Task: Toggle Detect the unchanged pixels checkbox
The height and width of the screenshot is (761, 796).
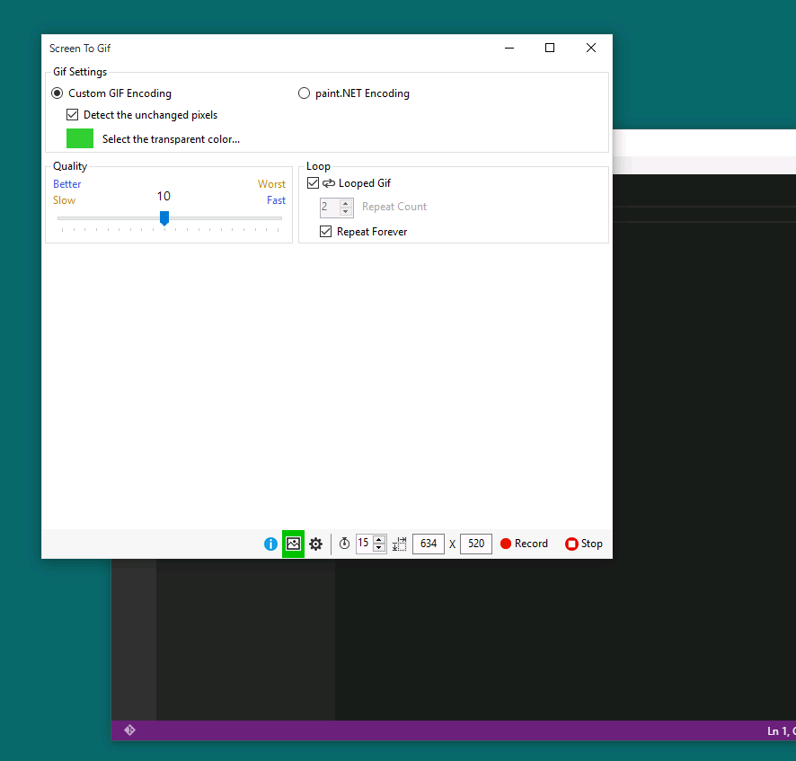Action: coord(72,115)
